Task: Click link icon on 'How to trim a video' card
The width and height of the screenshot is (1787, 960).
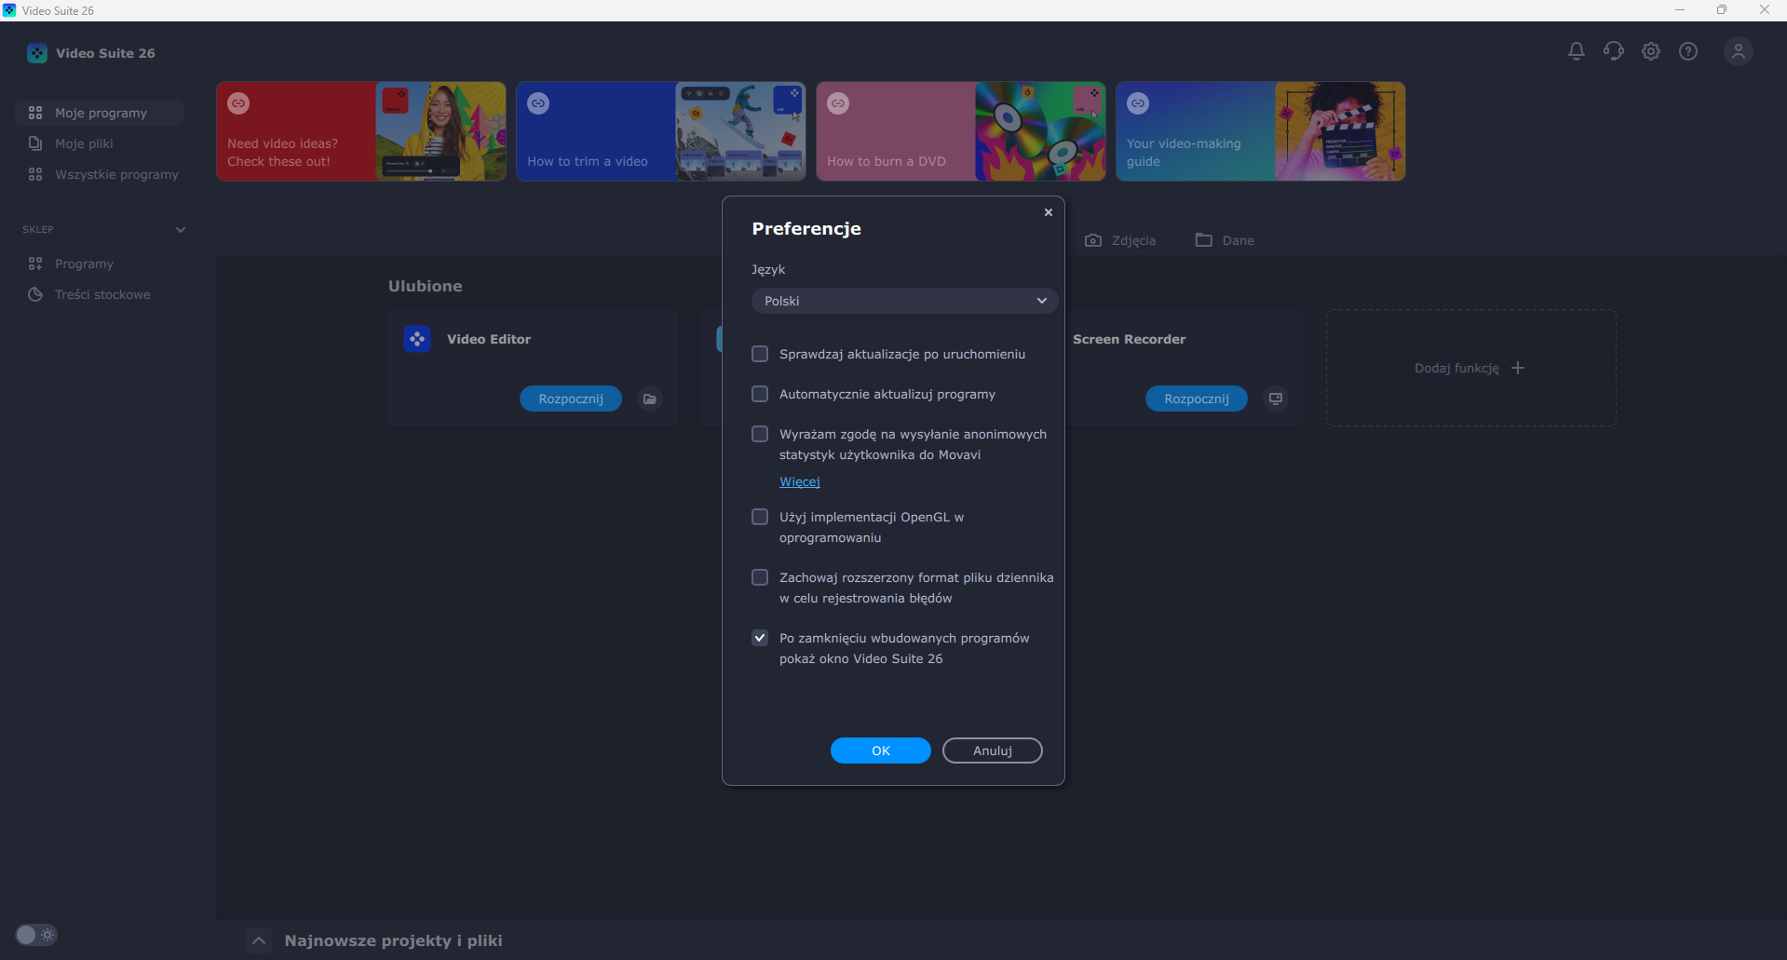Action: (x=538, y=103)
